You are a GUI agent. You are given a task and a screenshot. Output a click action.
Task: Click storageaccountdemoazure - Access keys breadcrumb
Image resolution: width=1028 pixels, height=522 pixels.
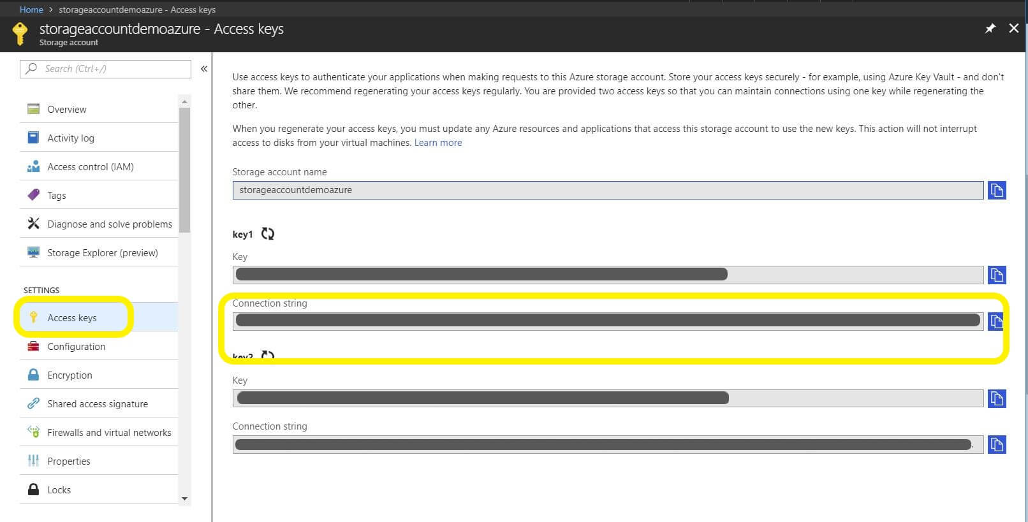(x=137, y=10)
